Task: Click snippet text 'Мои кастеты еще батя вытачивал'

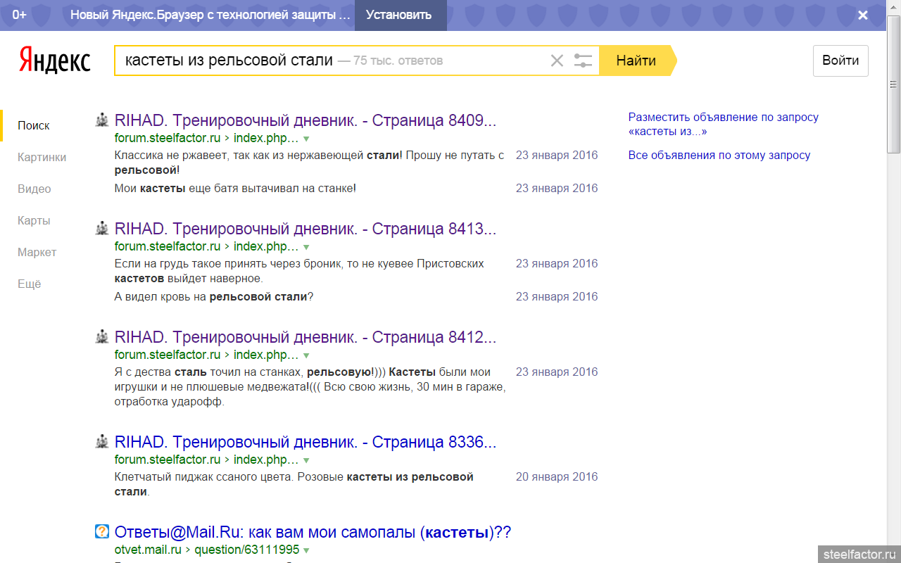Action: (236, 189)
